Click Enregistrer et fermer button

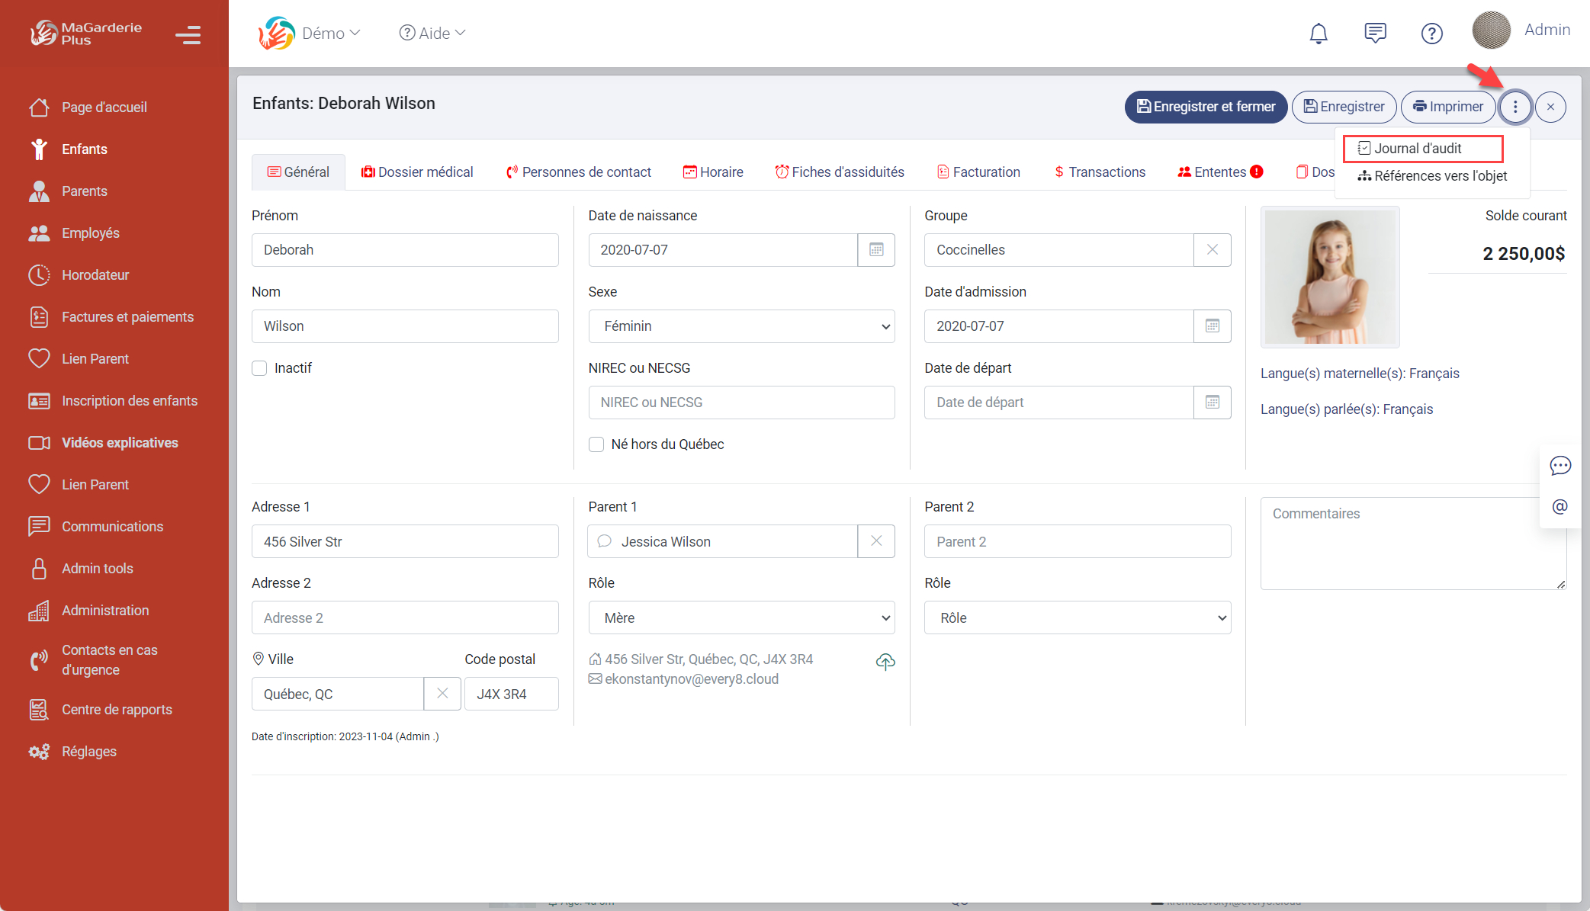click(x=1206, y=107)
